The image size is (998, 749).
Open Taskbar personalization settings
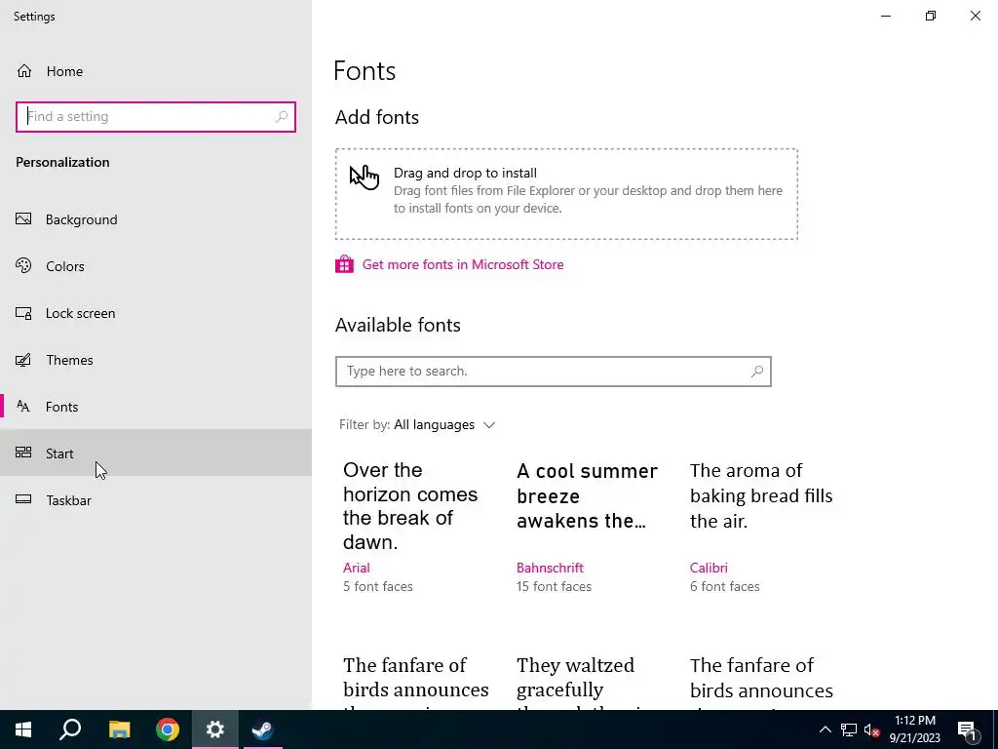pyautogui.click(x=68, y=500)
